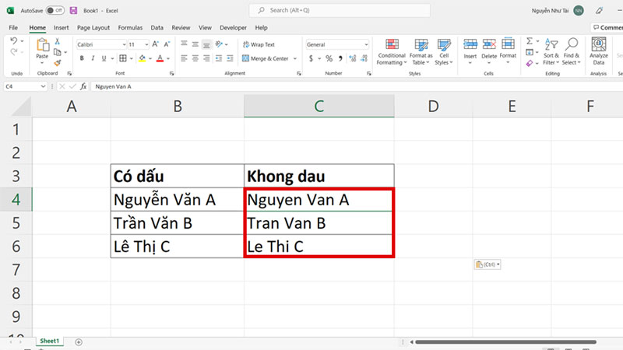Click the Undo arrow icon

tap(13, 41)
